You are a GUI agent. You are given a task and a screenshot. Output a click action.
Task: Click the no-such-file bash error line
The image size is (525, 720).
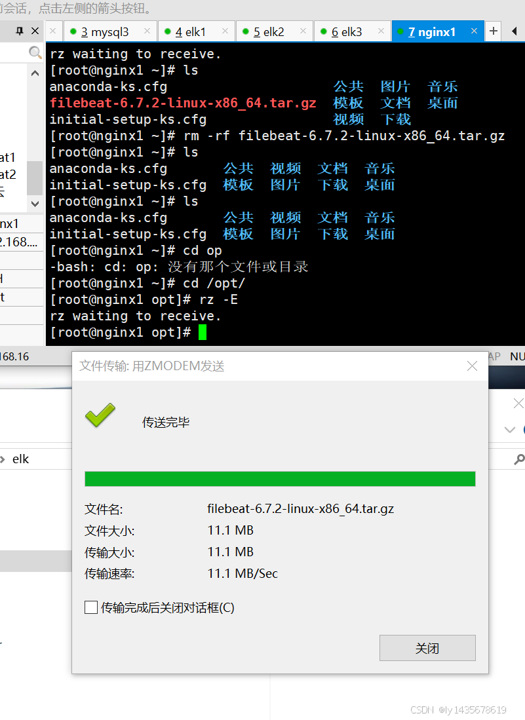point(179,267)
